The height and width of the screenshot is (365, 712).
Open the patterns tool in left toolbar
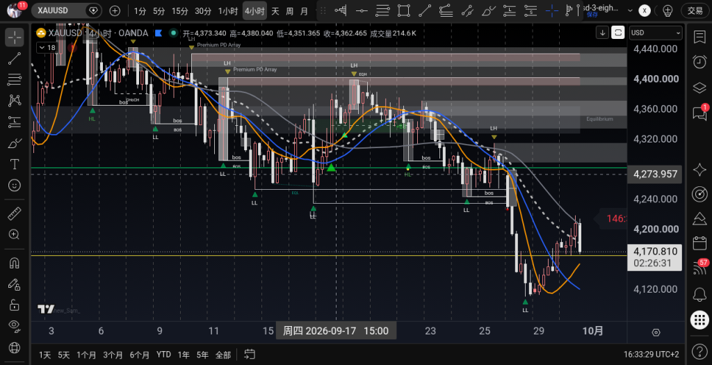point(15,100)
